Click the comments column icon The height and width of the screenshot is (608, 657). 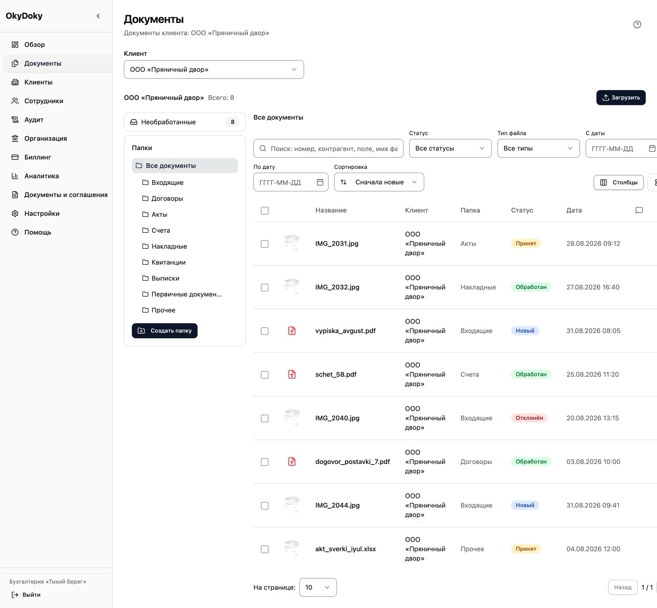pos(639,210)
